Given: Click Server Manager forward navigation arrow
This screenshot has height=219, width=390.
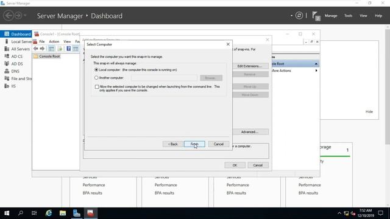Looking at the screenshot, I should pyautogui.click(x=18, y=16).
